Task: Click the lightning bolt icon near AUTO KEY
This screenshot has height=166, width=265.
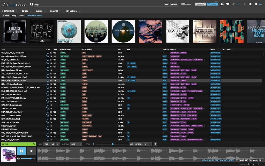Action: (156, 144)
